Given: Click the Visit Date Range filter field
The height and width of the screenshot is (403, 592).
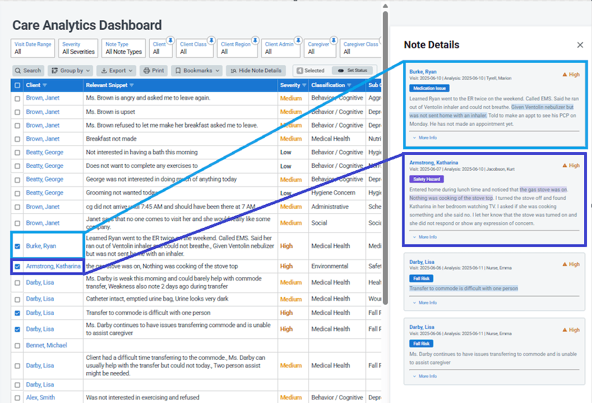Looking at the screenshot, I should tap(32, 49).
